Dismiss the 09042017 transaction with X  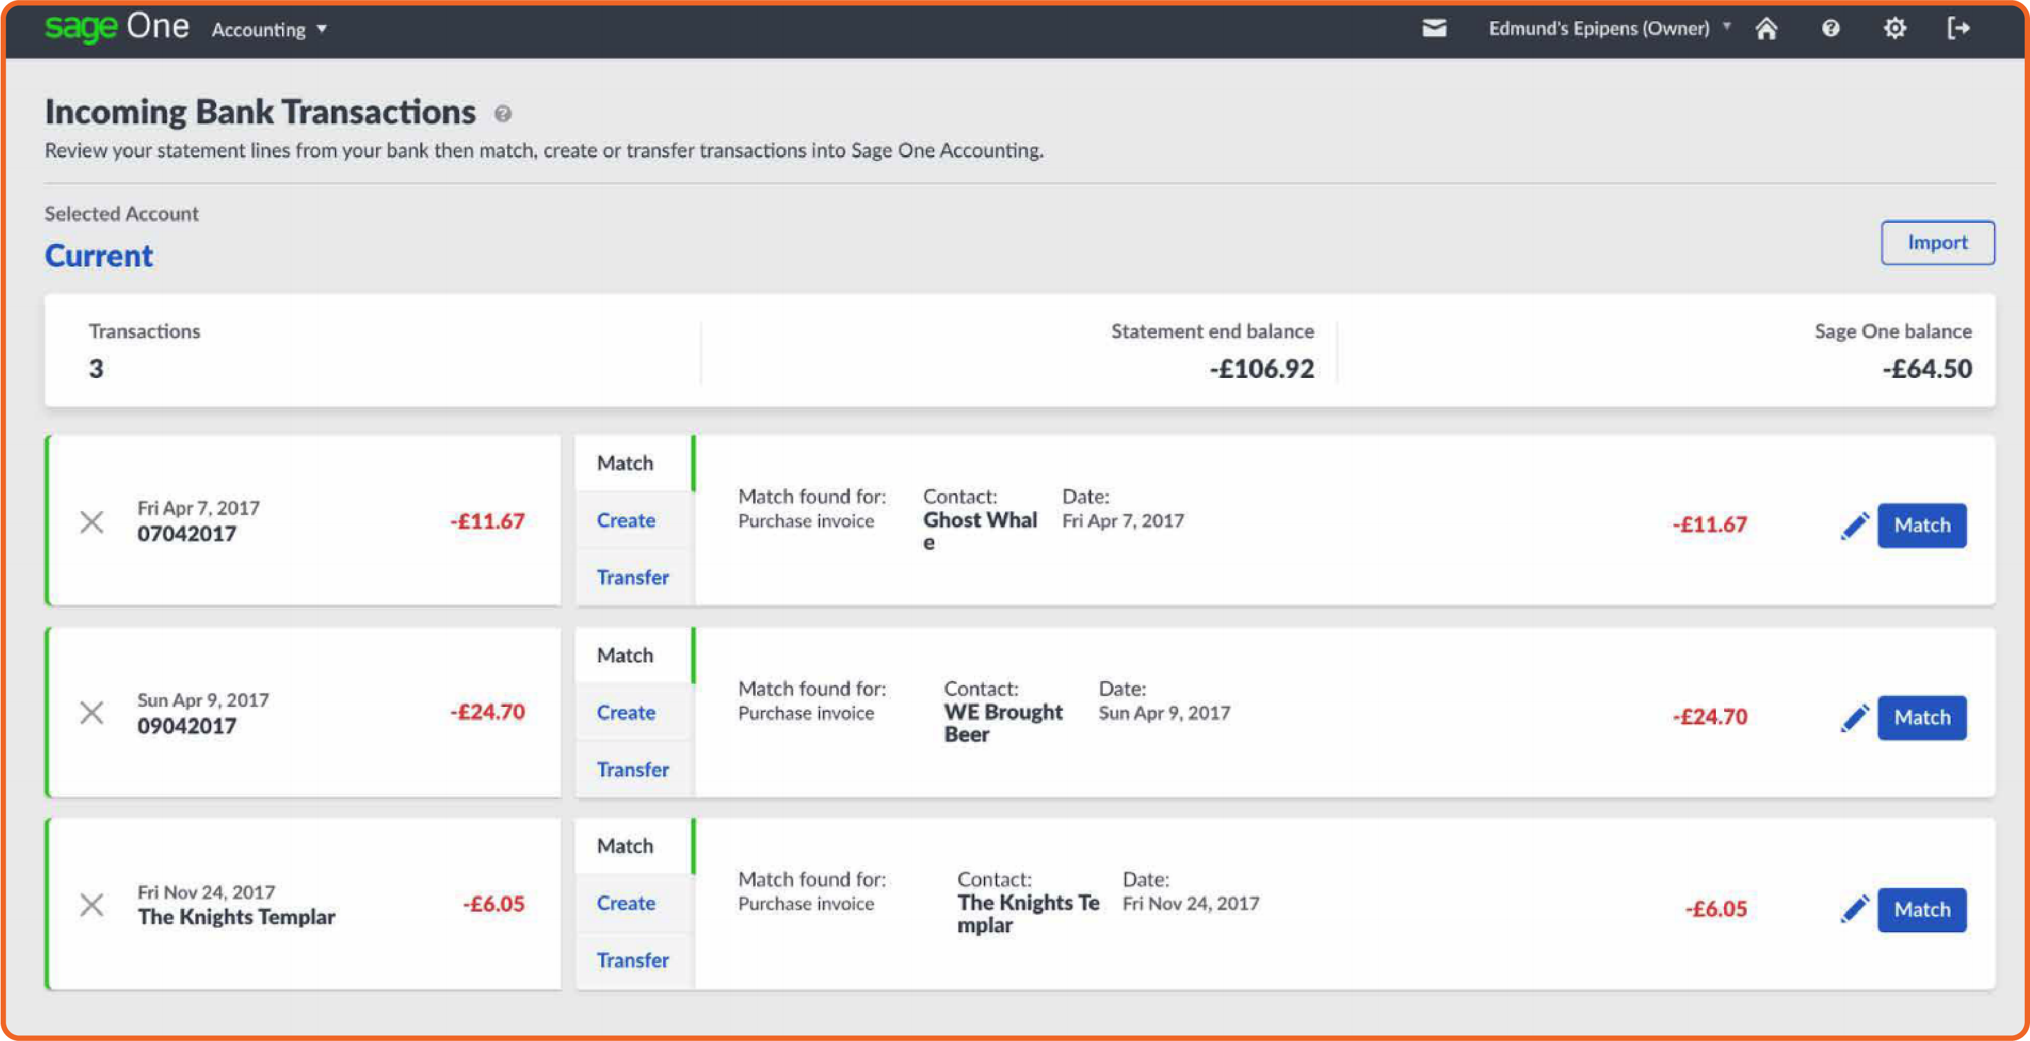[92, 713]
